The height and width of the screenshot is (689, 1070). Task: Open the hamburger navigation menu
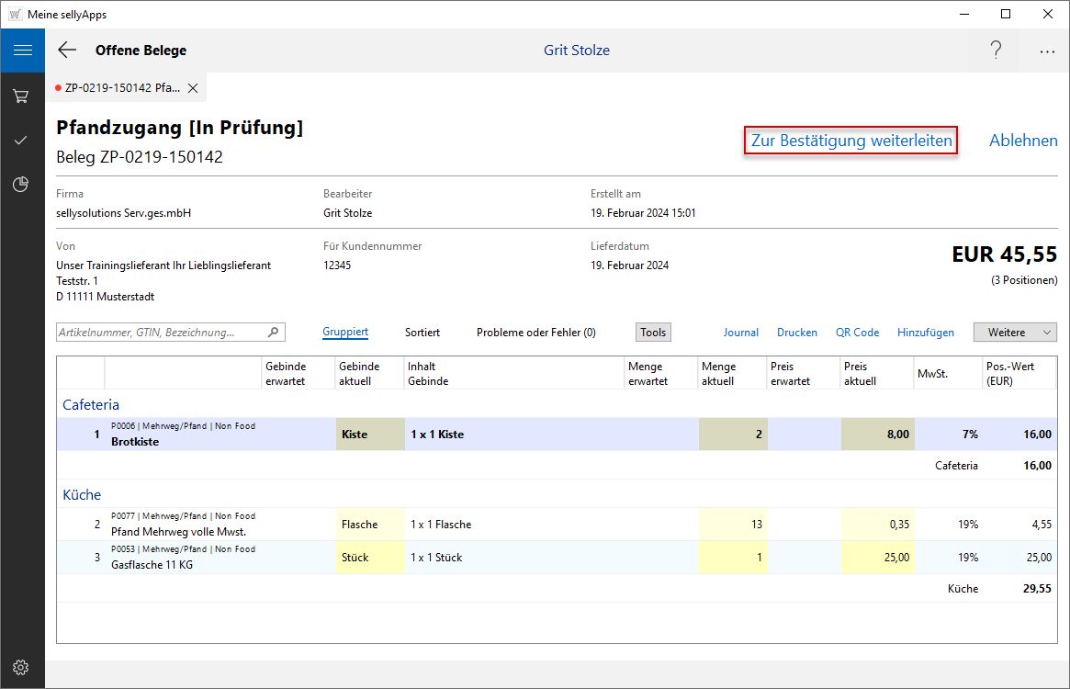click(x=22, y=51)
